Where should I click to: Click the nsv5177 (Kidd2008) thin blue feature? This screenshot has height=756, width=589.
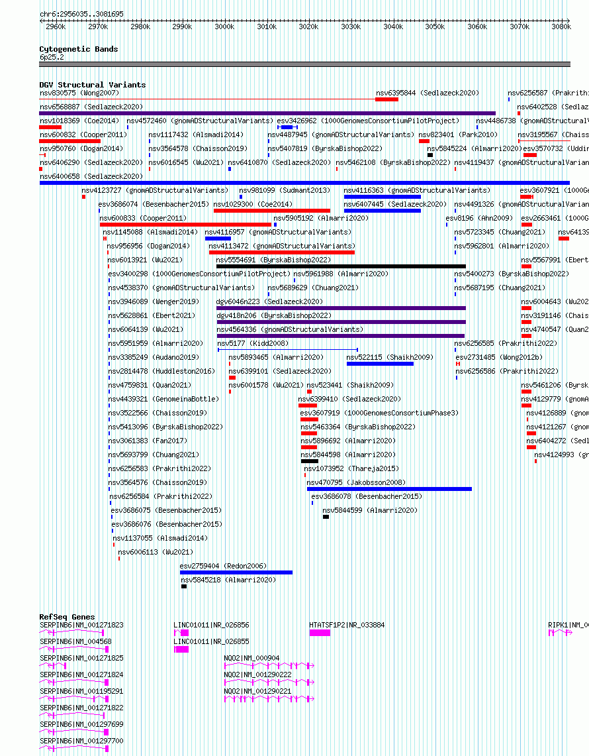coord(288,350)
